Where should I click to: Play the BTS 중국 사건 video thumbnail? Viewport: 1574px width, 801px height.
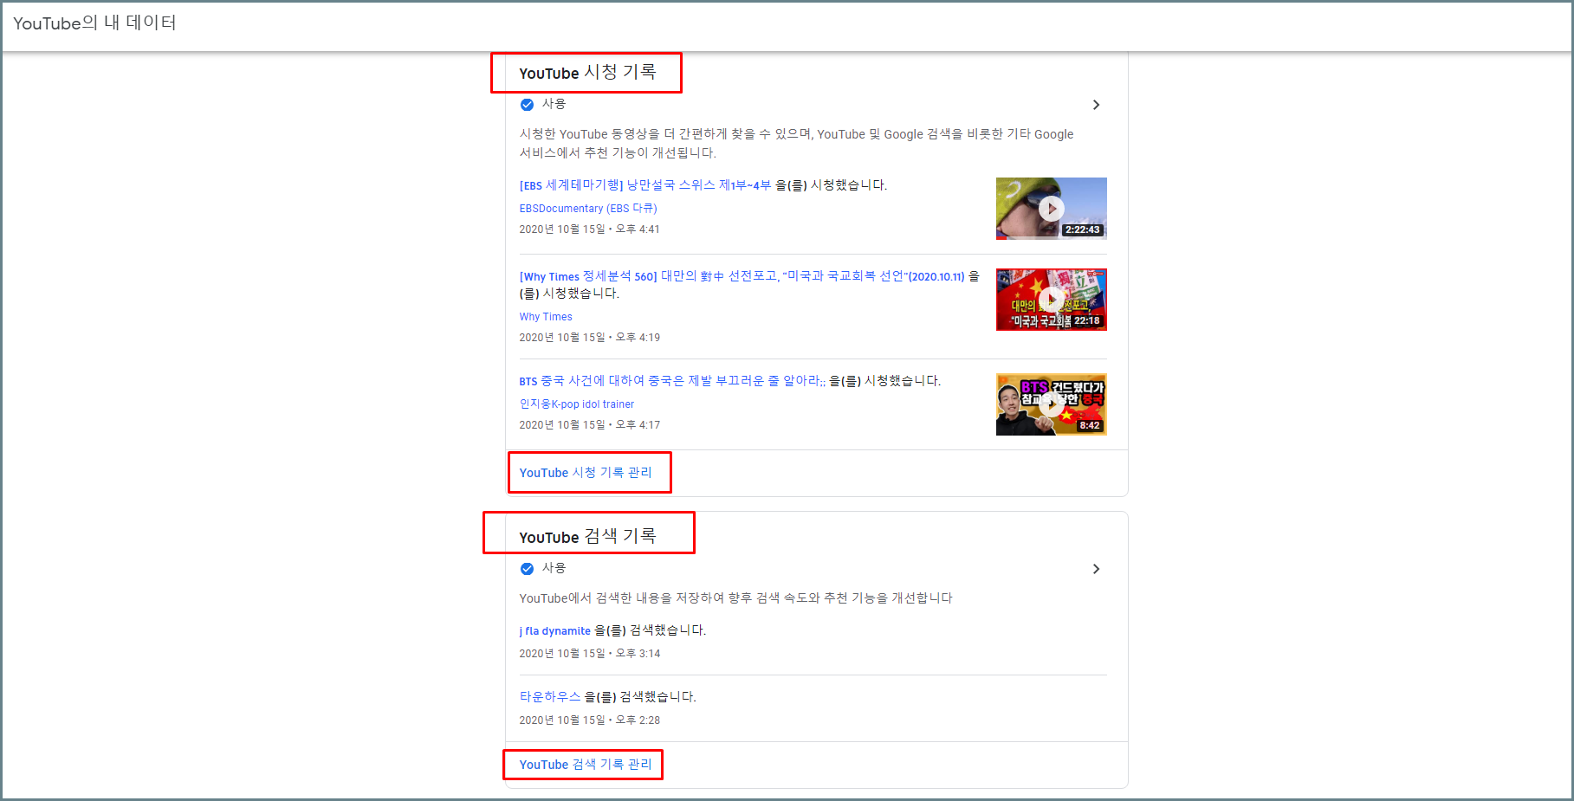pos(1051,404)
